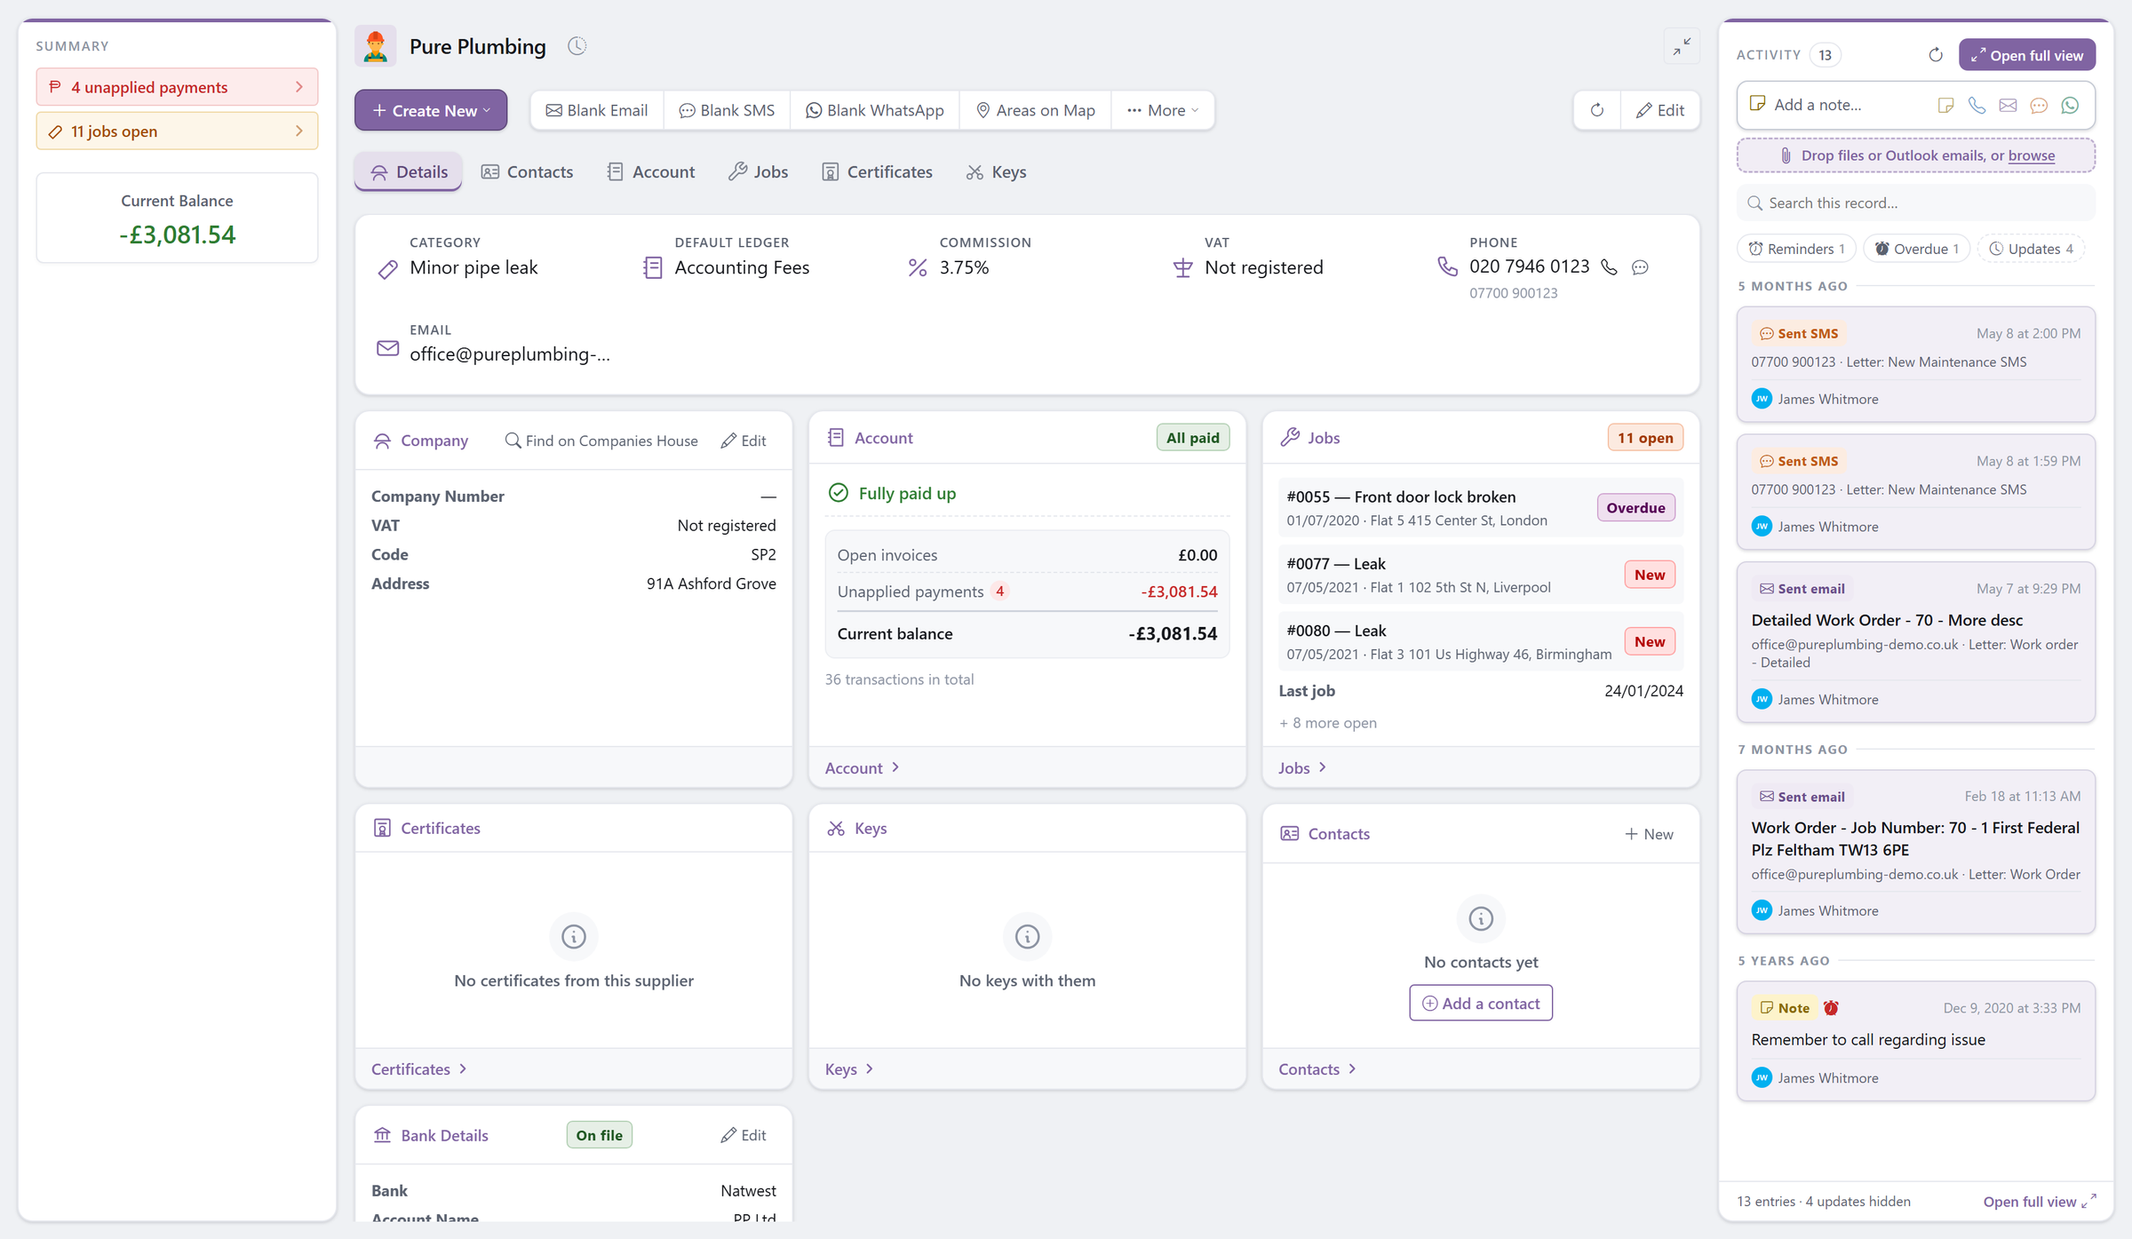The height and width of the screenshot is (1239, 2132).
Task: Toggle the Reminders 1 filter chip
Action: click(1796, 249)
